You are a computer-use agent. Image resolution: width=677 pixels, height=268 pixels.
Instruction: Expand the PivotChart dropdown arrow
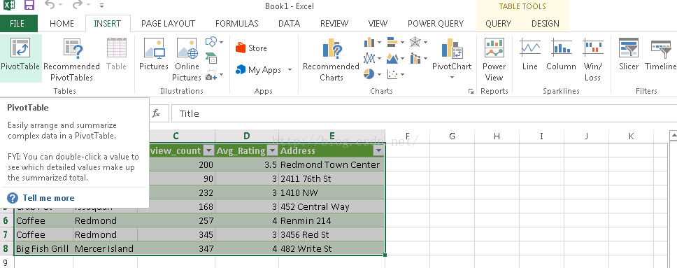(452, 78)
